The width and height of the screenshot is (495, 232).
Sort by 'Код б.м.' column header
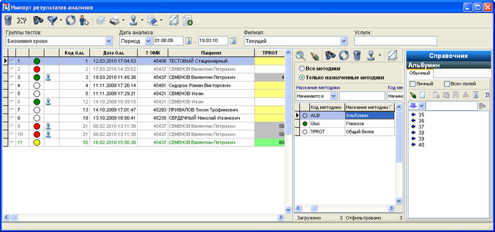[75, 53]
